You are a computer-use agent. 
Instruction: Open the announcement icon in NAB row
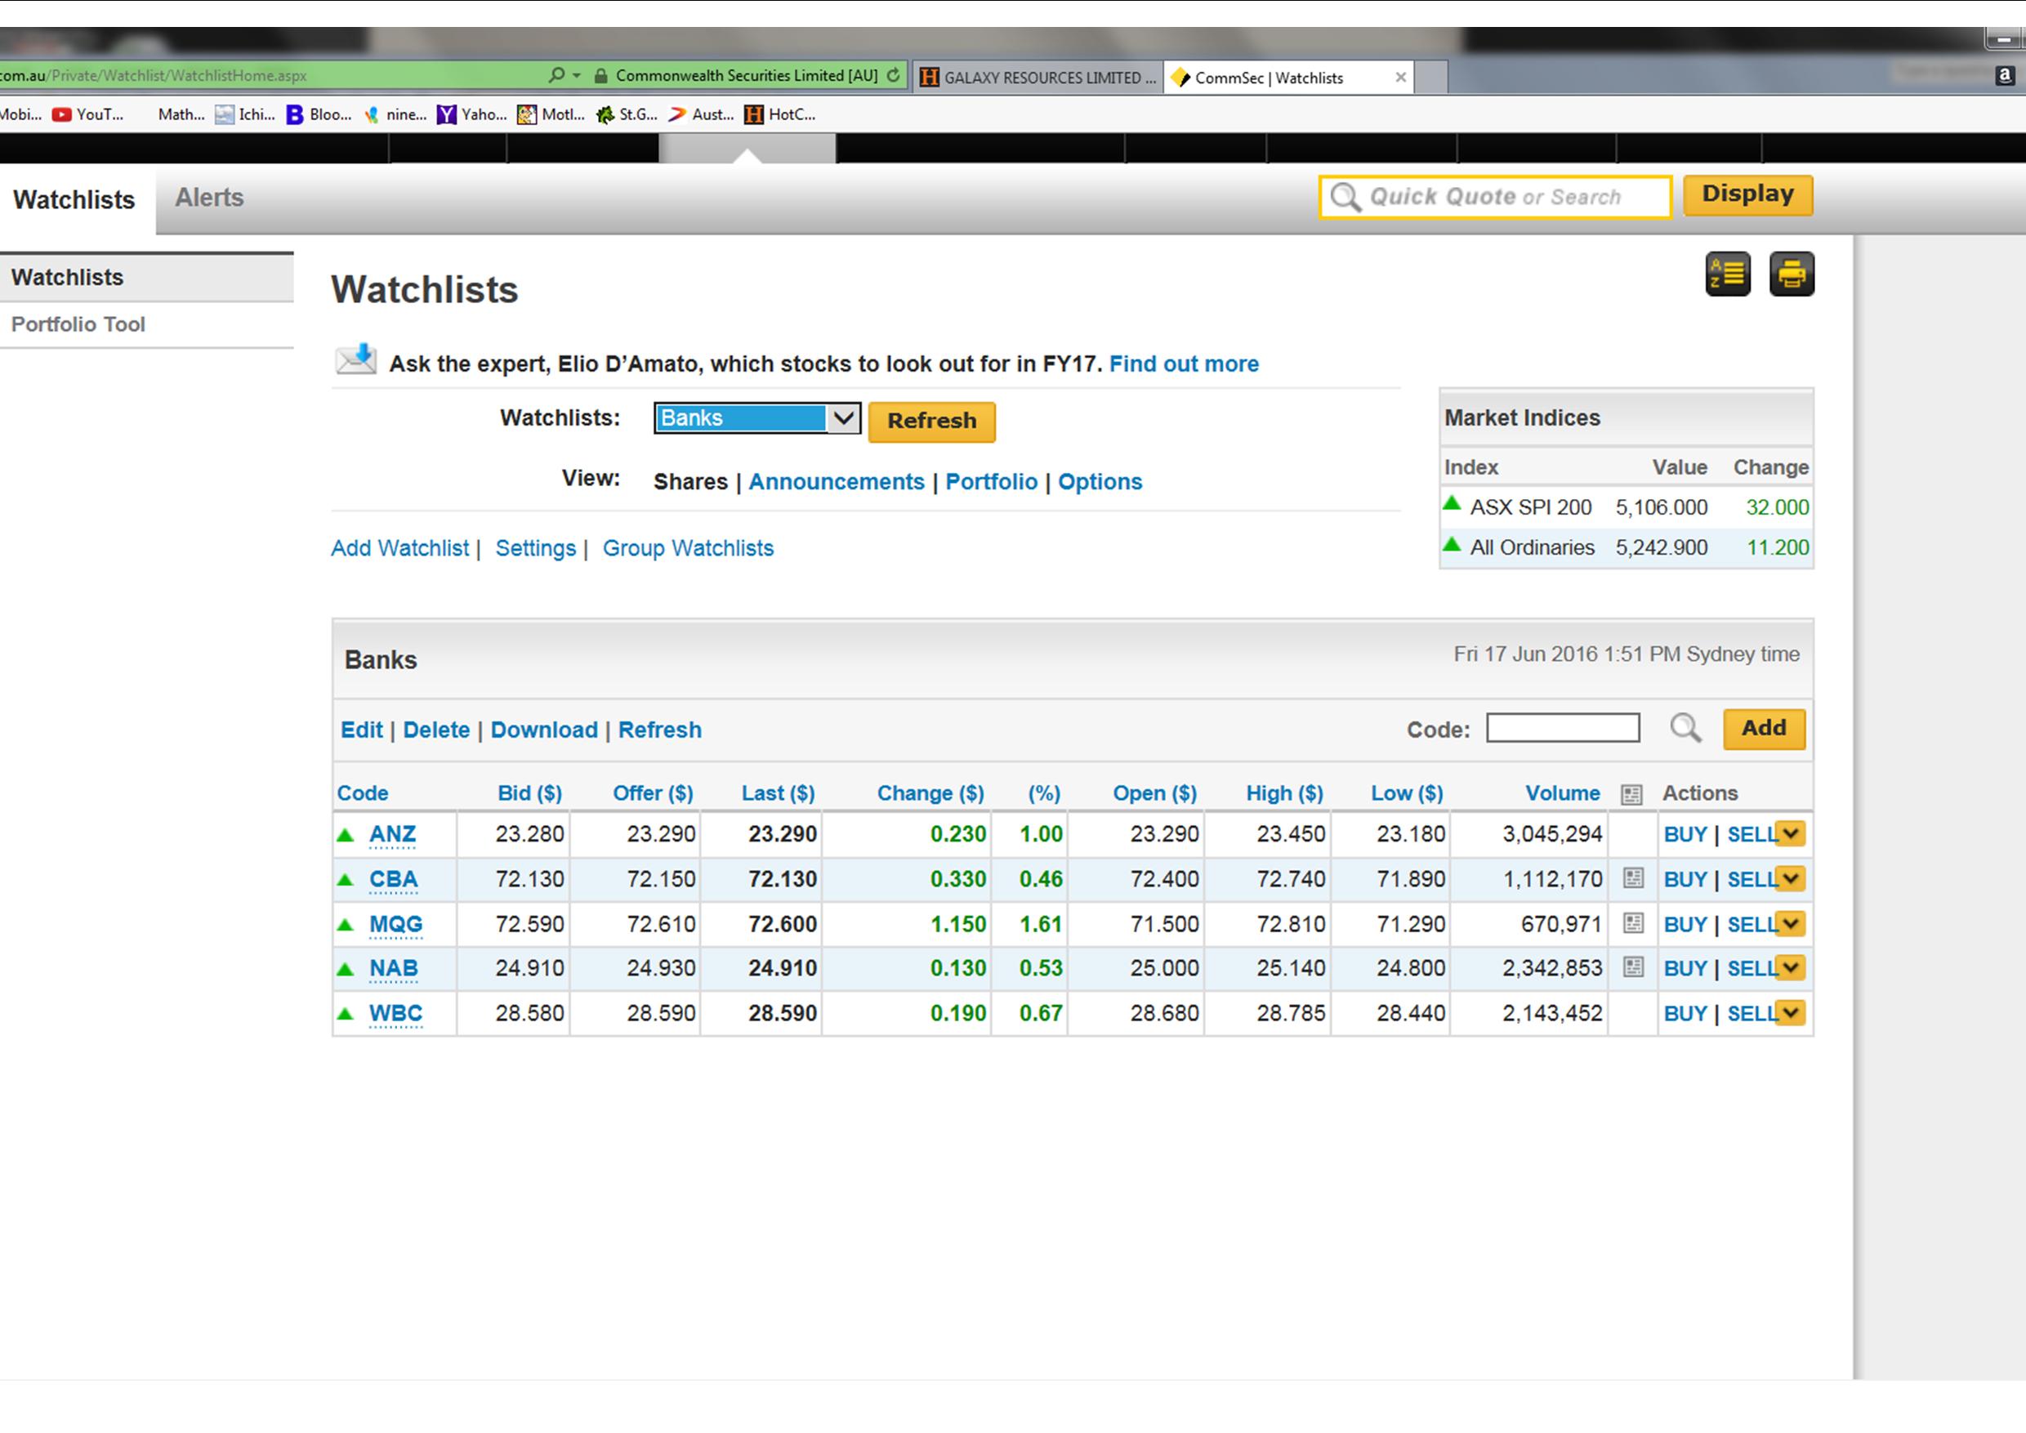click(1632, 967)
